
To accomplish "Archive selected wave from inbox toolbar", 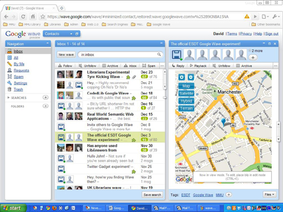I will (x=110, y=66).
